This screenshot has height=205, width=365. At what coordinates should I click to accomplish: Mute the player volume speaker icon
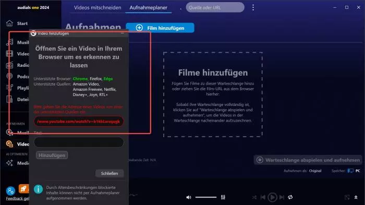click(189, 197)
